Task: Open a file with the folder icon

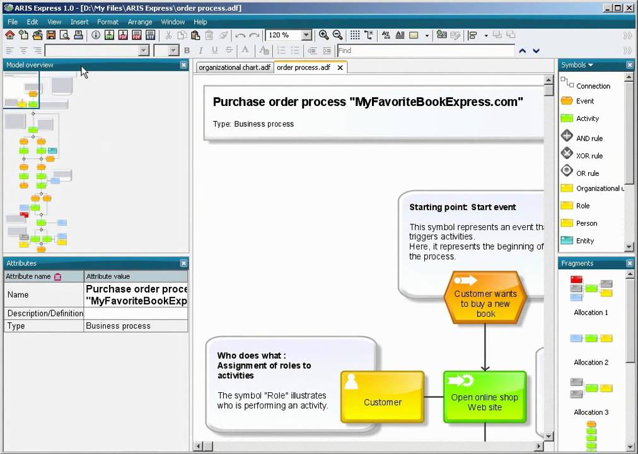Action: pos(37,35)
